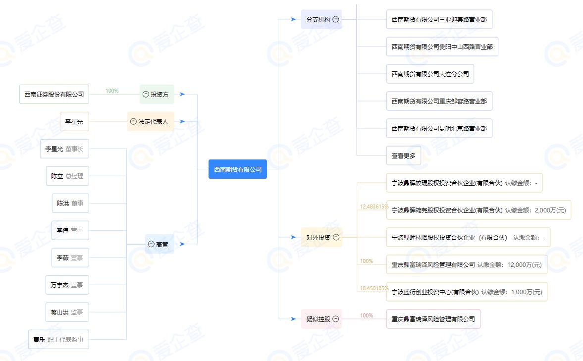
Task: Click the arrow icon beside 法定代表人
Action: click(x=183, y=121)
